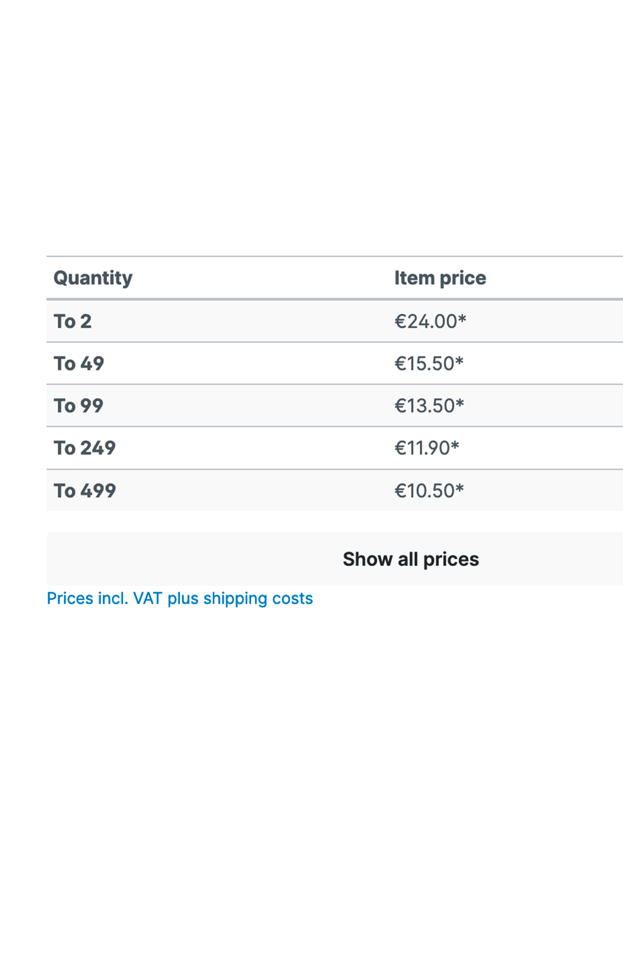This screenshot has height=965, width=623.
Task: Select the Quantity column header
Action: [x=93, y=278]
